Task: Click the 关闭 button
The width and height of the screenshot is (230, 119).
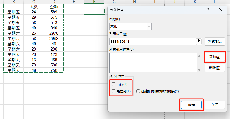Action: click(215, 105)
